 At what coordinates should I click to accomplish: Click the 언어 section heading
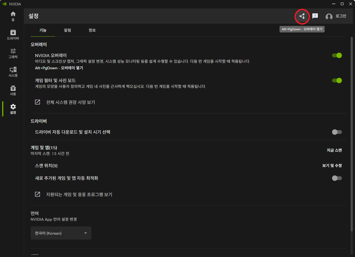point(34,213)
